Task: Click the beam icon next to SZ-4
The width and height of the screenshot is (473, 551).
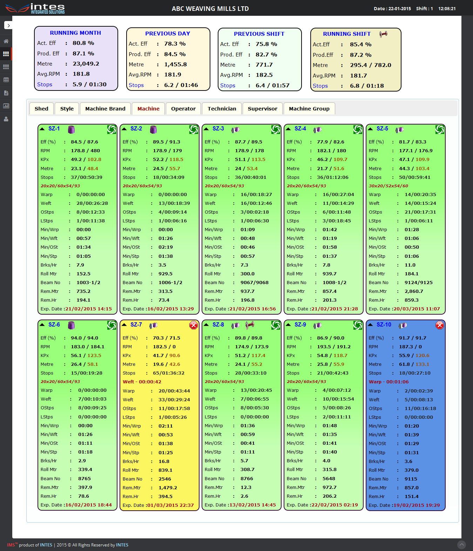Action: (x=318, y=129)
